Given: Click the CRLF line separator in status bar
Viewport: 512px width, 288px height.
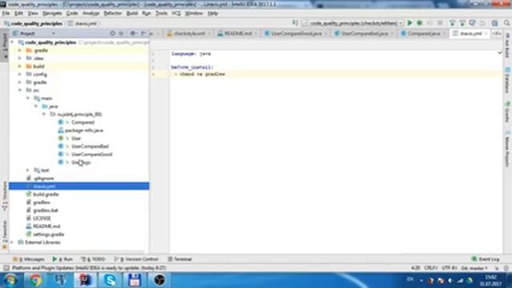Looking at the screenshot, I should tap(430, 268).
